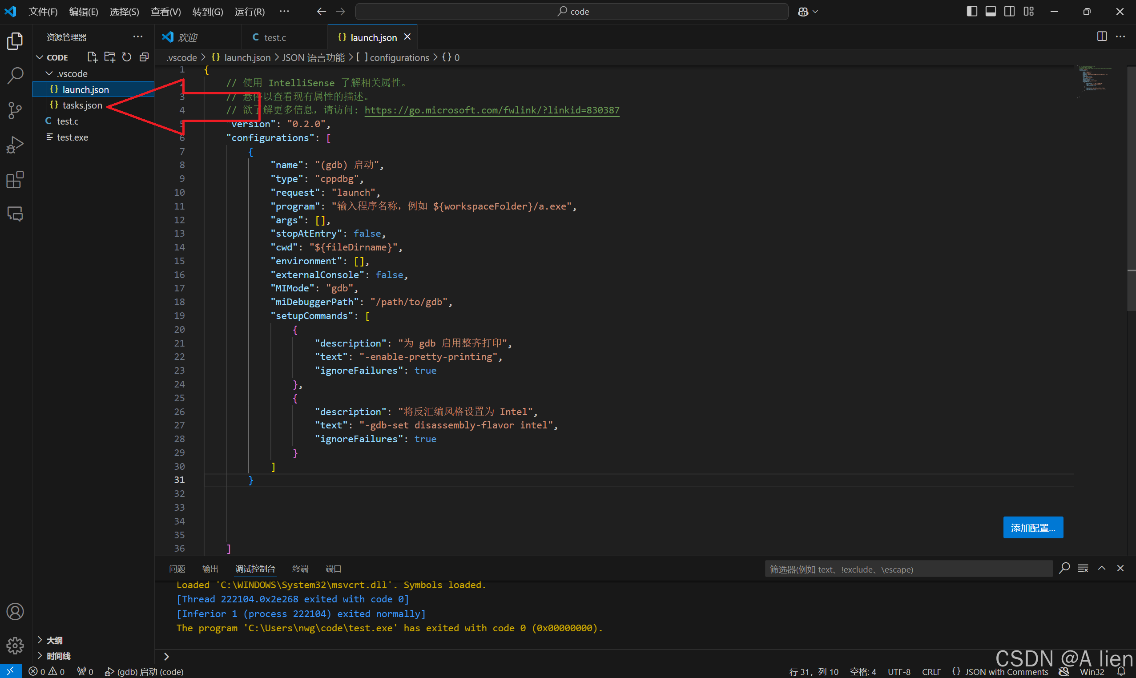1136x678 pixels.
Task: Open the Search view in activity bar
Action: pyautogui.click(x=15, y=75)
